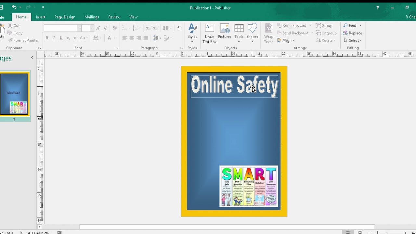The width and height of the screenshot is (416, 234).
Task: Open the Review tab
Action: [114, 17]
